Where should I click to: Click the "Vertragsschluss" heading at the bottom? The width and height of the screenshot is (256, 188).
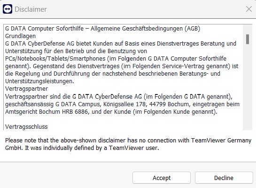pos(26,126)
